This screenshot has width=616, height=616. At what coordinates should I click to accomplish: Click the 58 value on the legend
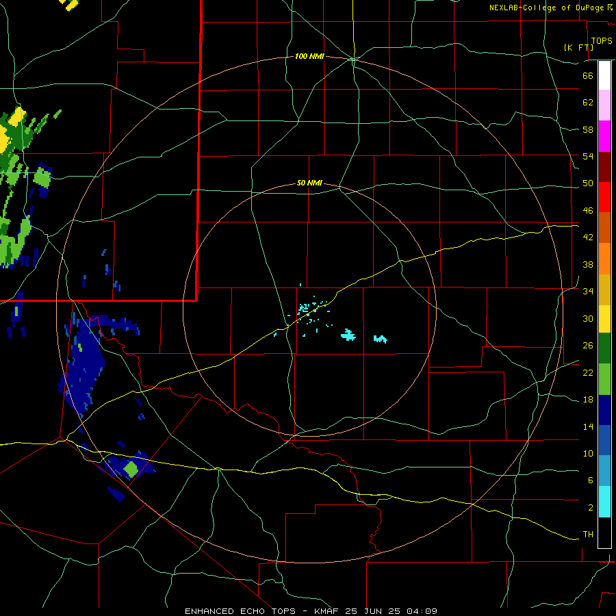(588, 129)
